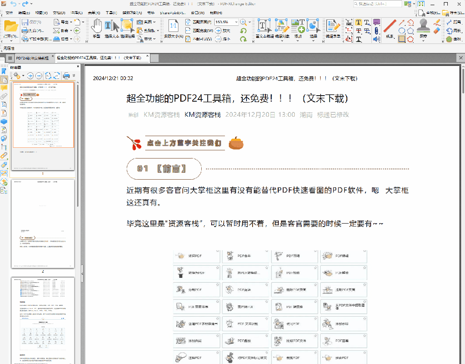This screenshot has width=465, height=364.
Task: Click the Perimeter measurement (周长) tool
Action: (454, 31)
